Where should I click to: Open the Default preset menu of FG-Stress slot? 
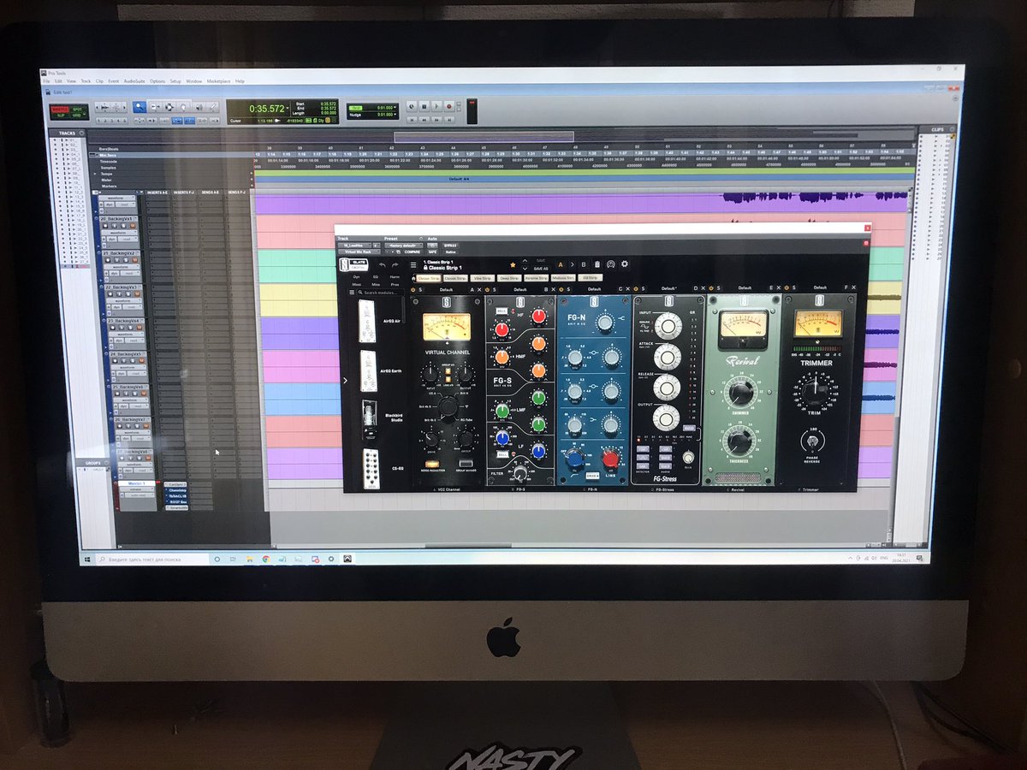[x=668, y=288]
